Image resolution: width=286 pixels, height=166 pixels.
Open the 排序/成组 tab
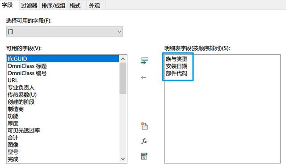click(53, 5)
